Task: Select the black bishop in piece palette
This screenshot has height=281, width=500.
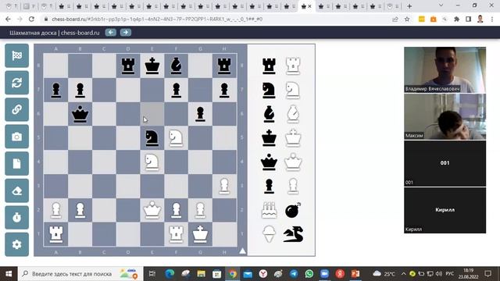Action: [269, 114]
